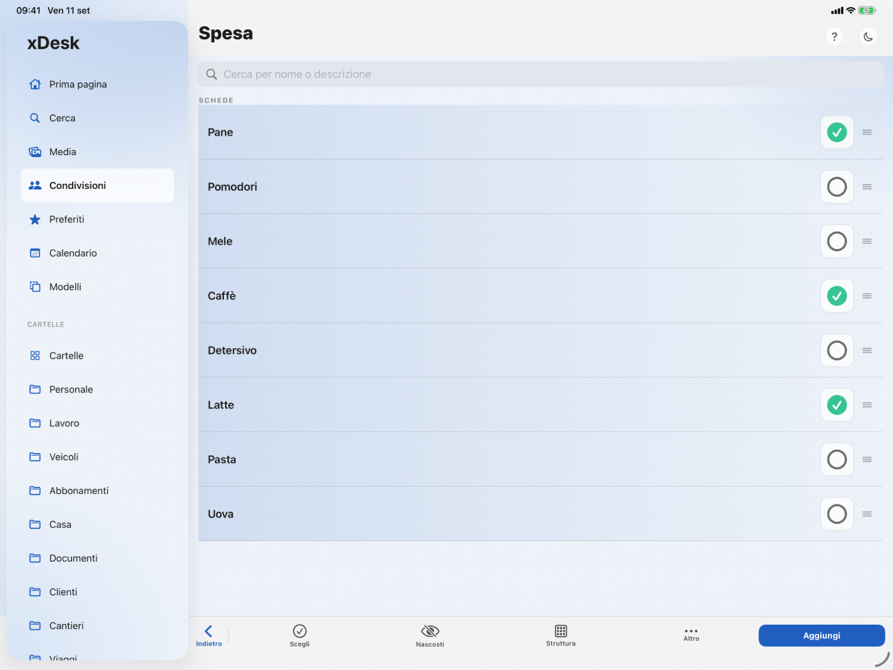Go to Prima pagina in sidebar
The height and width of the screenshot is (670, 893).
pos(97,84)
